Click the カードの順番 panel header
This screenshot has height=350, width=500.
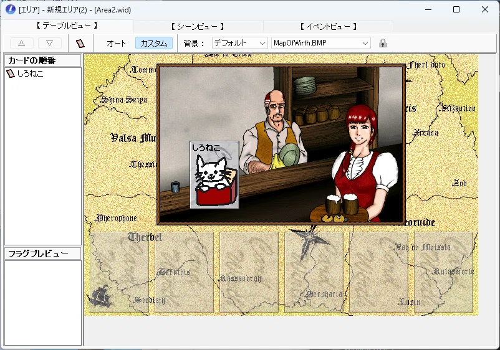point(43,60)
